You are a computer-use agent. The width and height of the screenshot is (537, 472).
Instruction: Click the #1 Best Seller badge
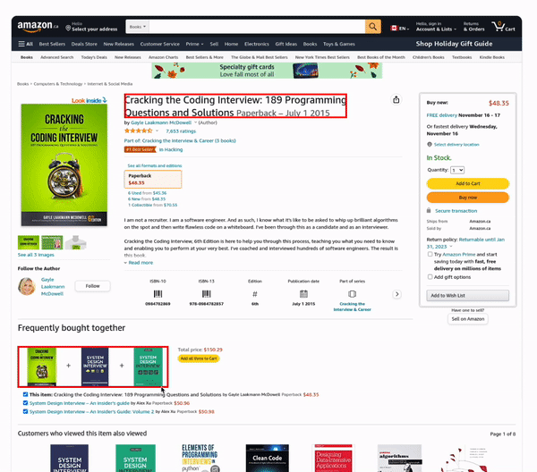pyautogui.click(x=141, y=149)
